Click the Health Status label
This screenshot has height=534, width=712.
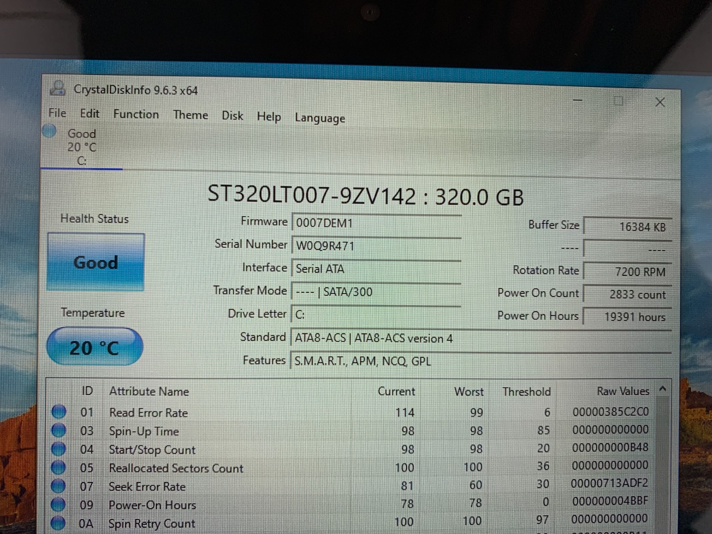[x=94, y=218]
